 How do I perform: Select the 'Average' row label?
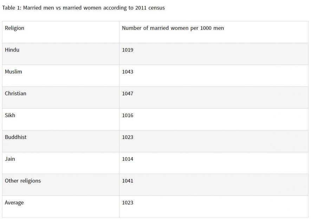14,202
